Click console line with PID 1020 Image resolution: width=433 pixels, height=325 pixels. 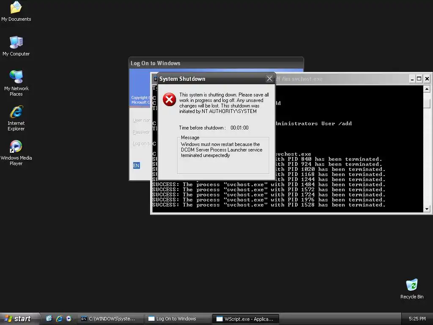tap(331, 169)
